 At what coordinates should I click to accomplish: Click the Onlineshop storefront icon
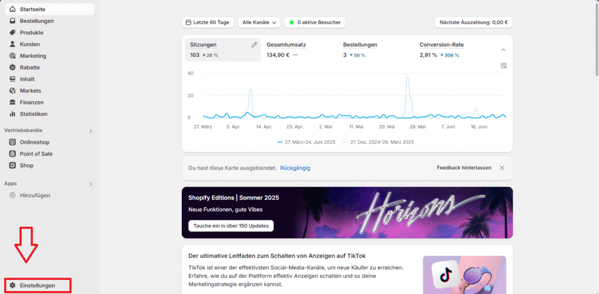pyautogui.click(x=13, y=142)
